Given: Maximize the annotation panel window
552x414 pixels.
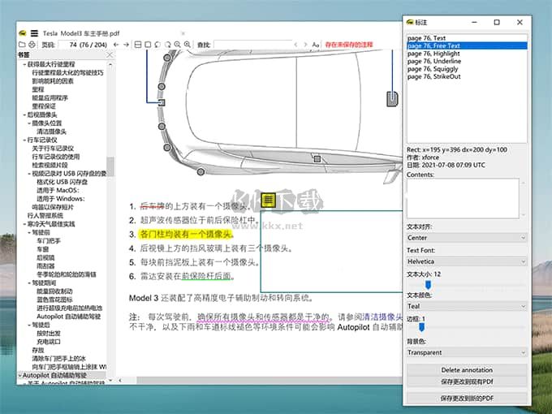Looking at the screenshot, I should (496, 22).
